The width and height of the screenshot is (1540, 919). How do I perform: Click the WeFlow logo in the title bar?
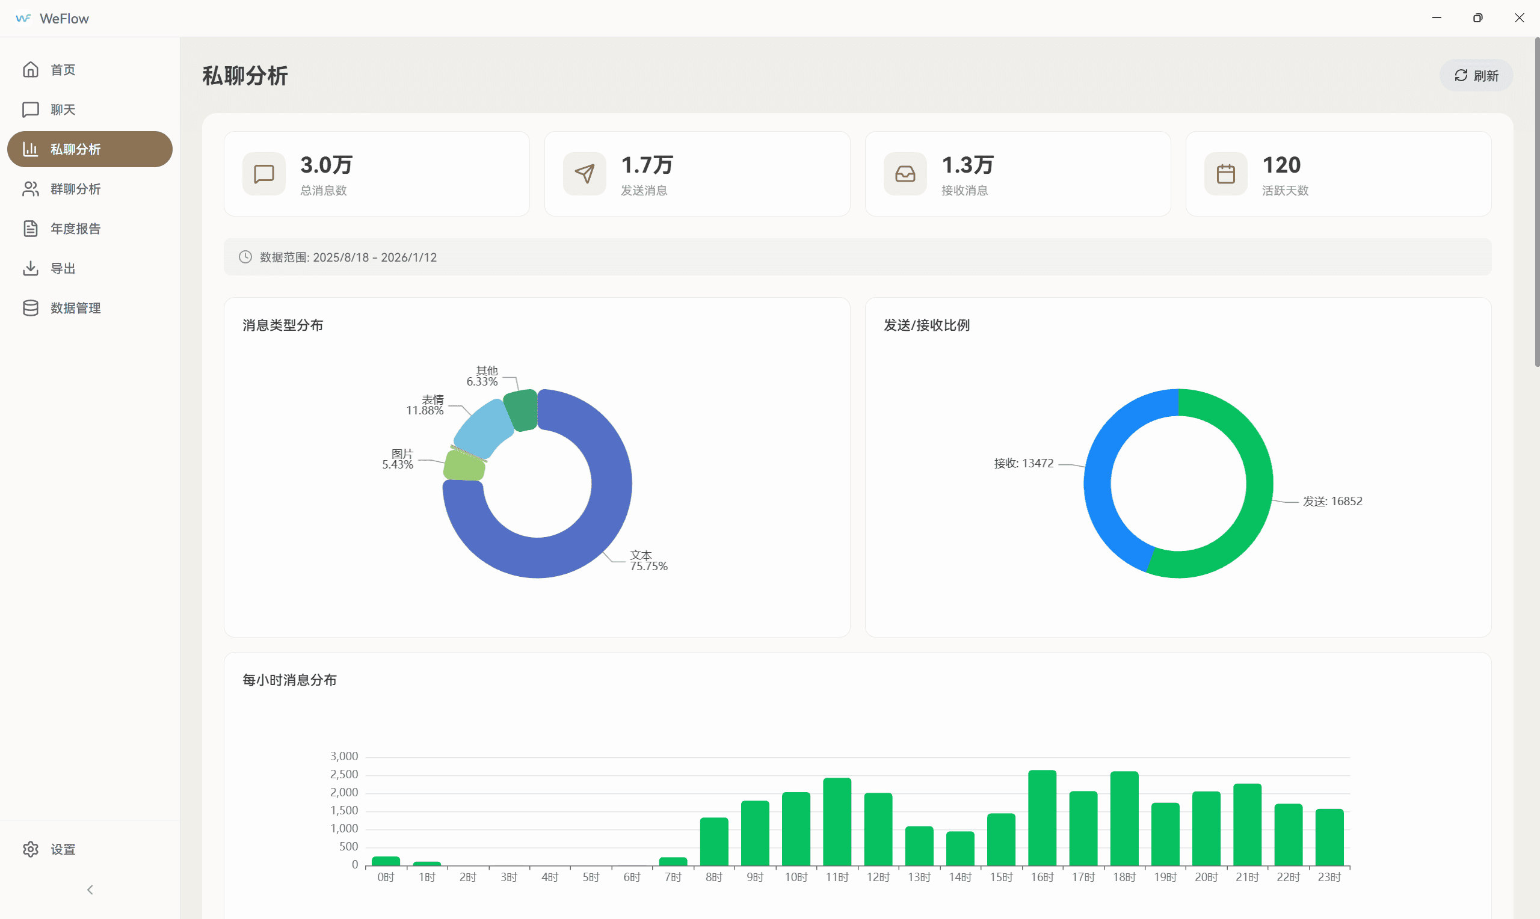(x=23, y=19)
